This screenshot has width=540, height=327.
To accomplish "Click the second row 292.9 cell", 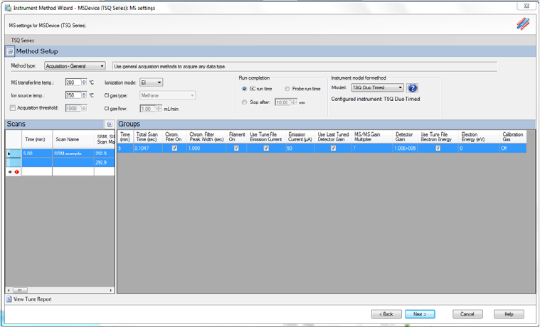I will pyautogui.click(x=105, y=163).
